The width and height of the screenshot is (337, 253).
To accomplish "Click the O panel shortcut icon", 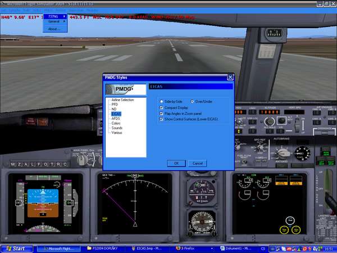I will pos(45,164).
